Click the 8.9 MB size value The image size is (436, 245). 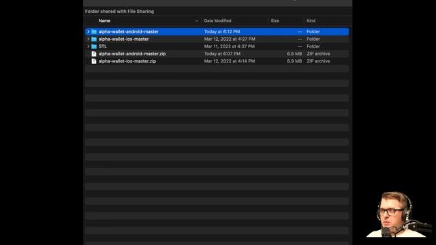[294, 61]
